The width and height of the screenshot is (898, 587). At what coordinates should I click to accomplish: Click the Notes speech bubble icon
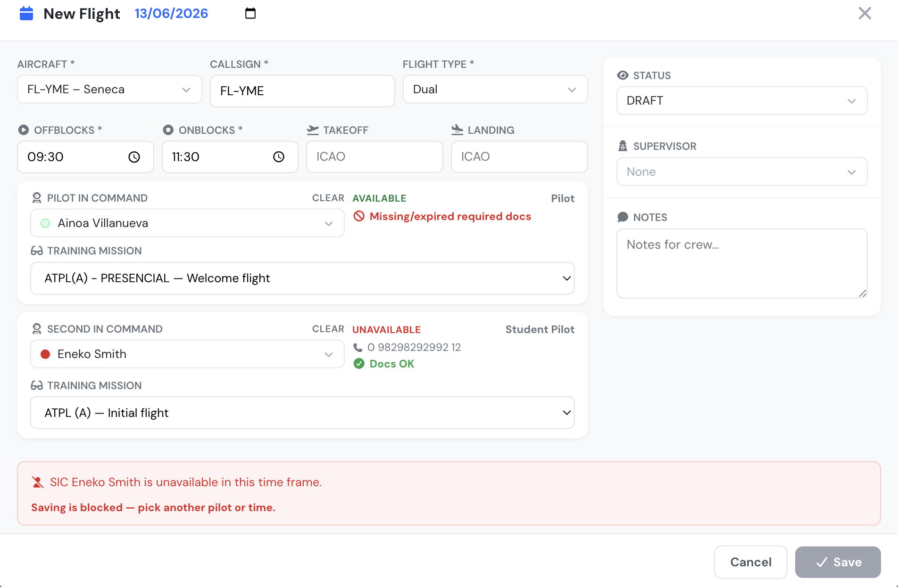click(623, 217)
